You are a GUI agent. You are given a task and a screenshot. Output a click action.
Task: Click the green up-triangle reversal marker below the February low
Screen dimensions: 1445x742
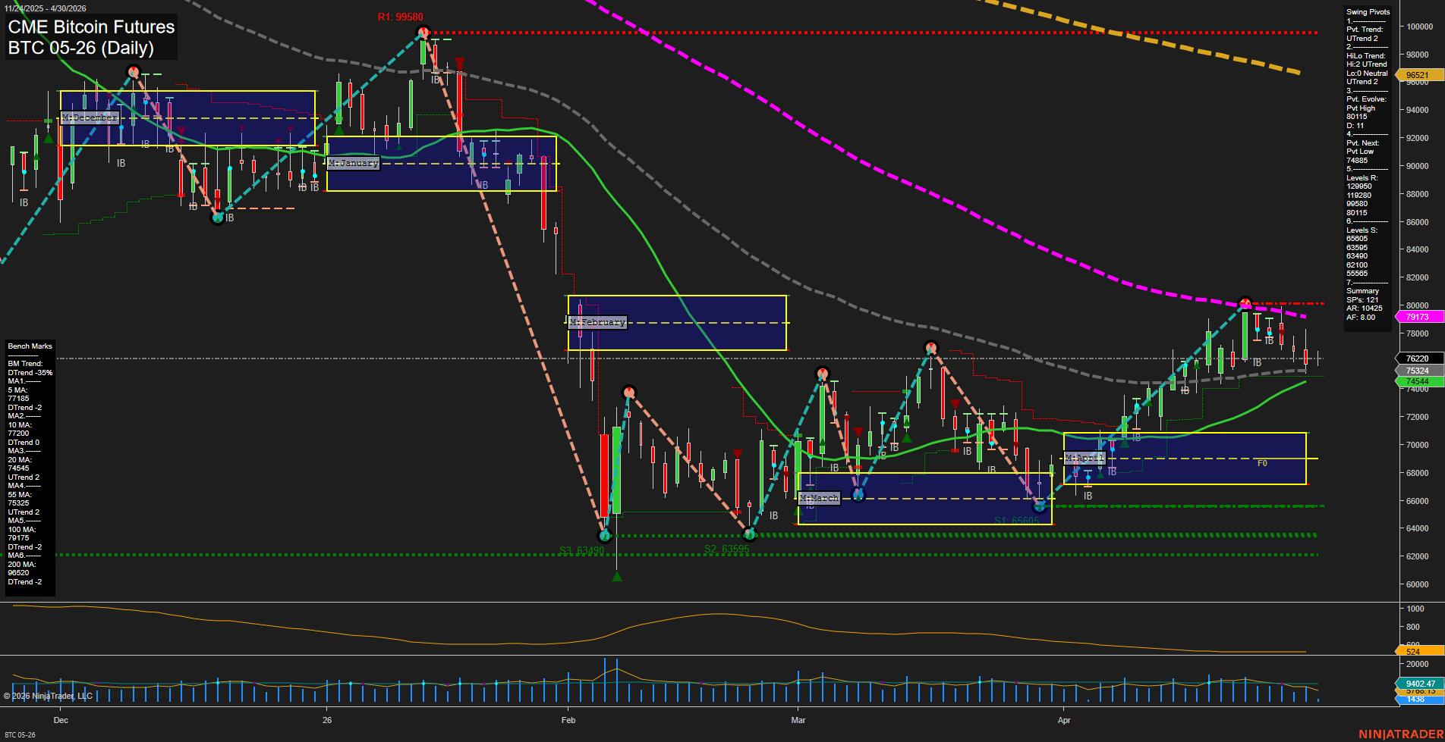(617, 575)
